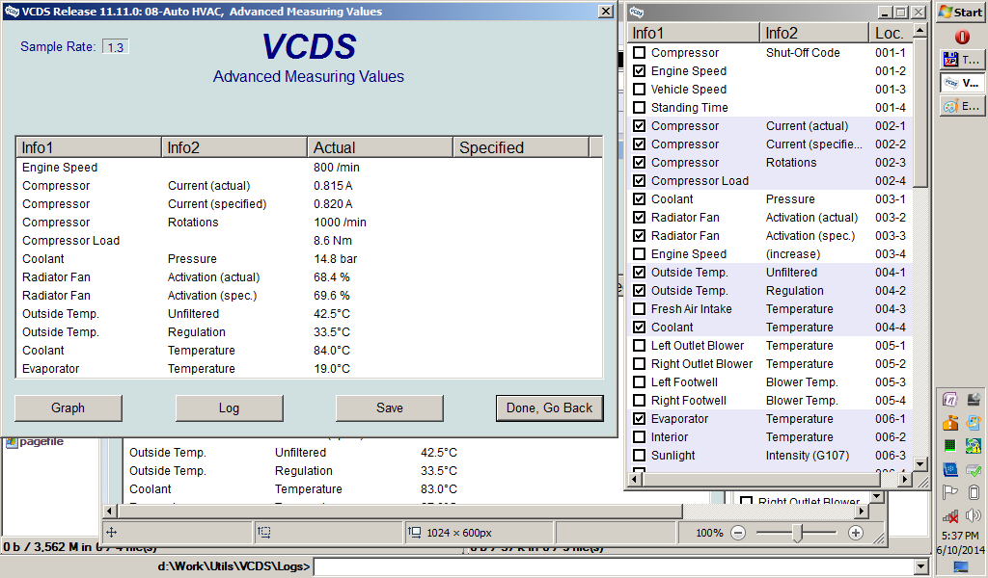The height and width of the screenshot is (578, 988).
Task: Check the Standing Time checkbox
Action: [639, 108]
